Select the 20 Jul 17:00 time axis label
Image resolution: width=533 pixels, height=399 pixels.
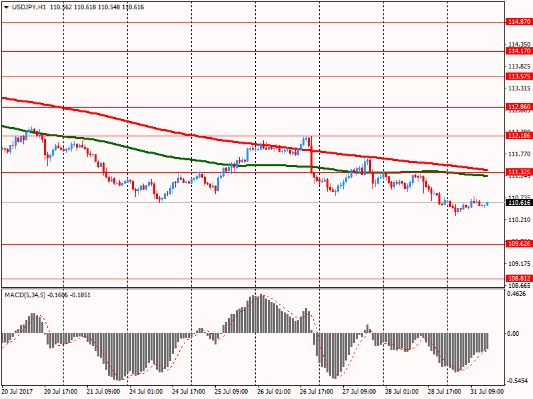(x=61, y=392)
